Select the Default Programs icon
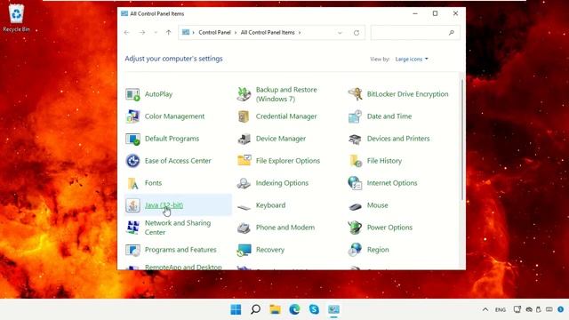The image size is (569, 320). pos(132,139)
